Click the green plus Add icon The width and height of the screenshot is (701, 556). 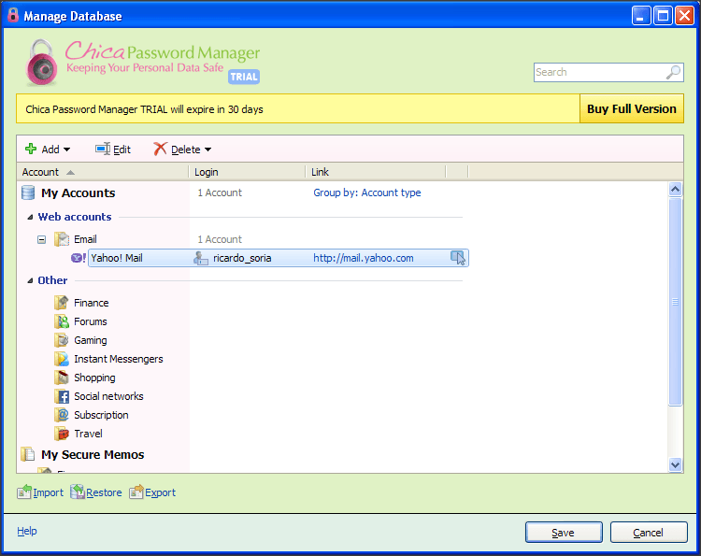pos(31,149)
